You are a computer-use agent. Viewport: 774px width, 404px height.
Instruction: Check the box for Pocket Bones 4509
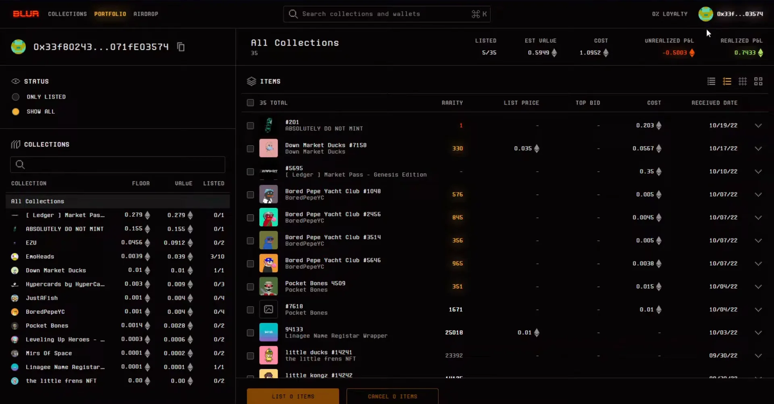[250, 287]
